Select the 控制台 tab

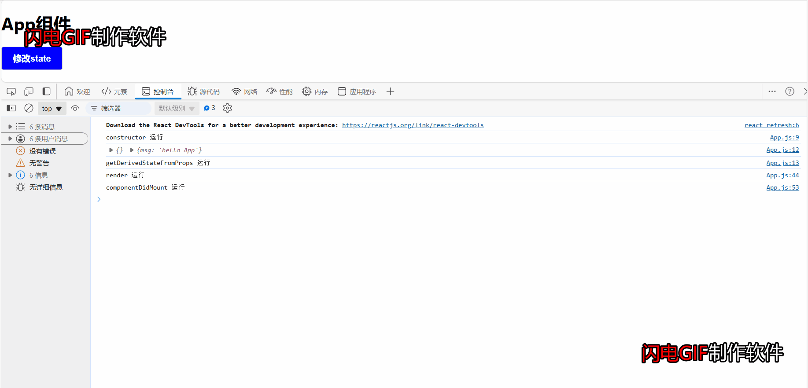[158, 92]
